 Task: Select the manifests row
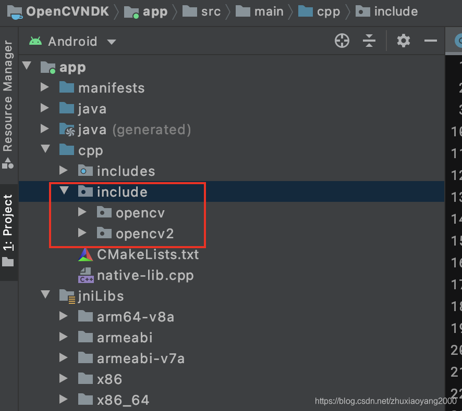232,87
